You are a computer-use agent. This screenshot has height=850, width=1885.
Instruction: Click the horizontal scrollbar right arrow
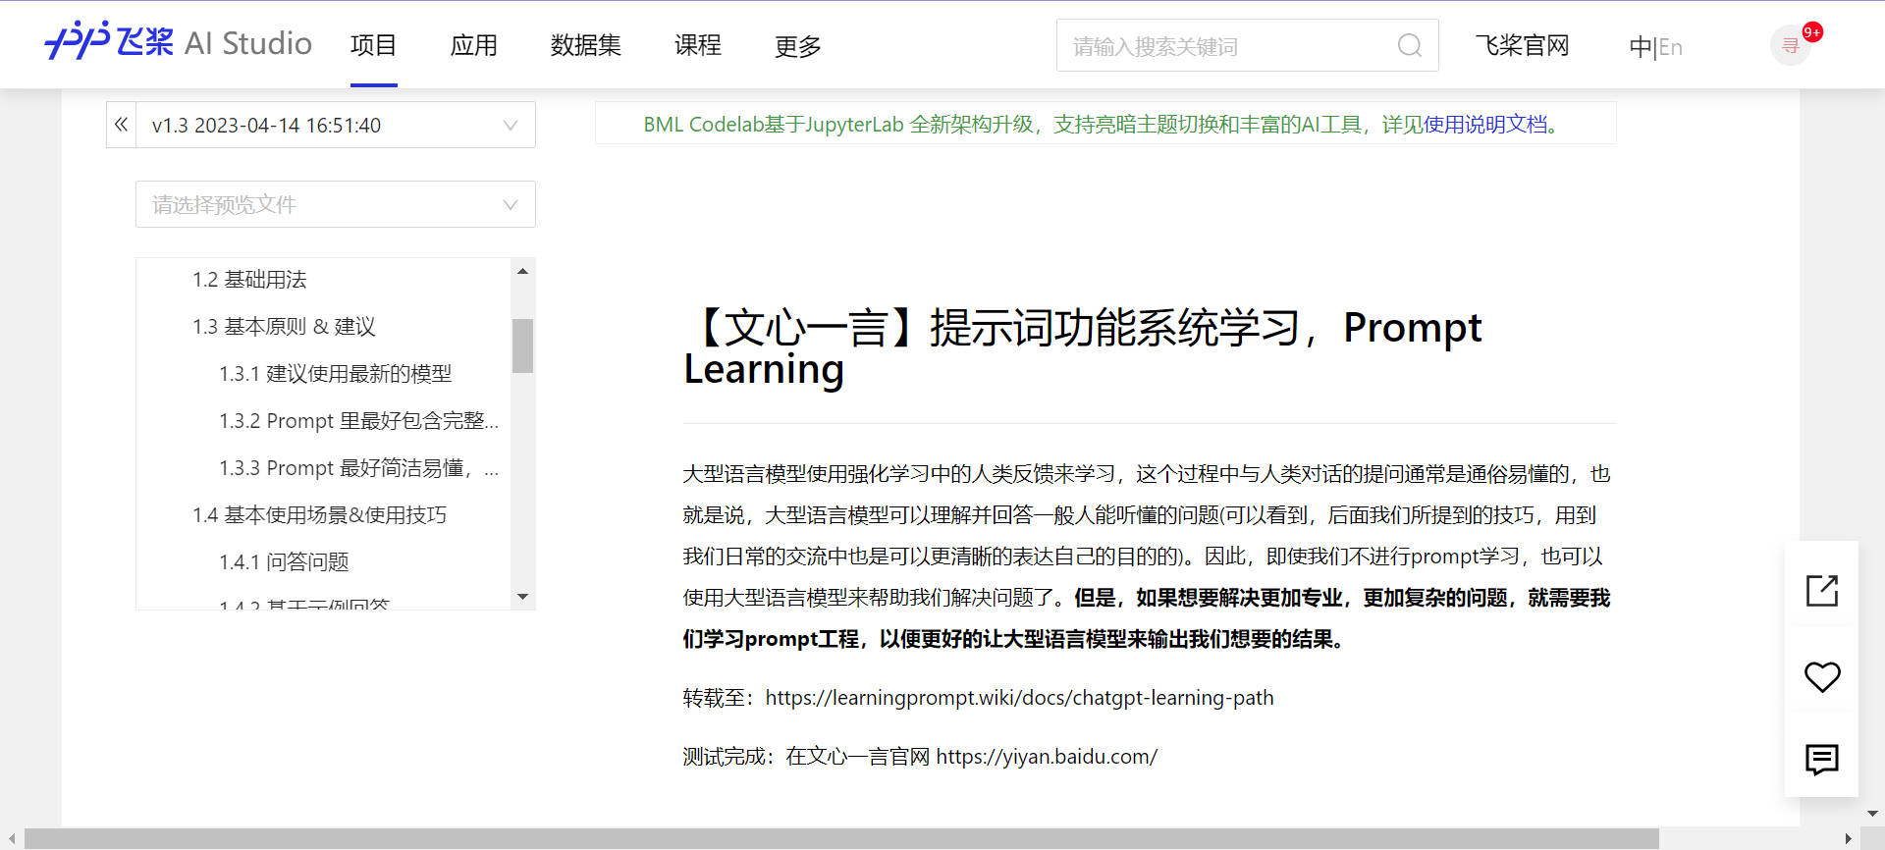[x=1848, y=839]
